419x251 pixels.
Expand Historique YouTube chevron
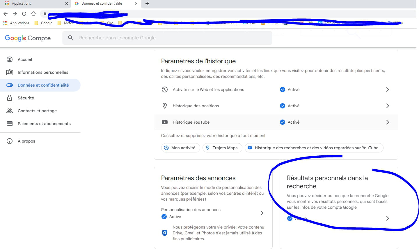388,122
